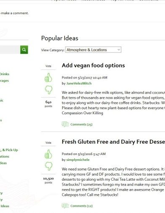Visit simplymichele's profile link

pos(78,160)
